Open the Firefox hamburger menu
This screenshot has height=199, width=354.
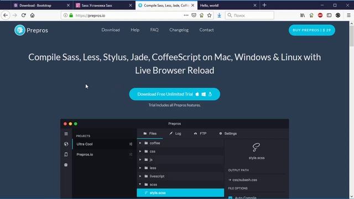pos(348,15)
